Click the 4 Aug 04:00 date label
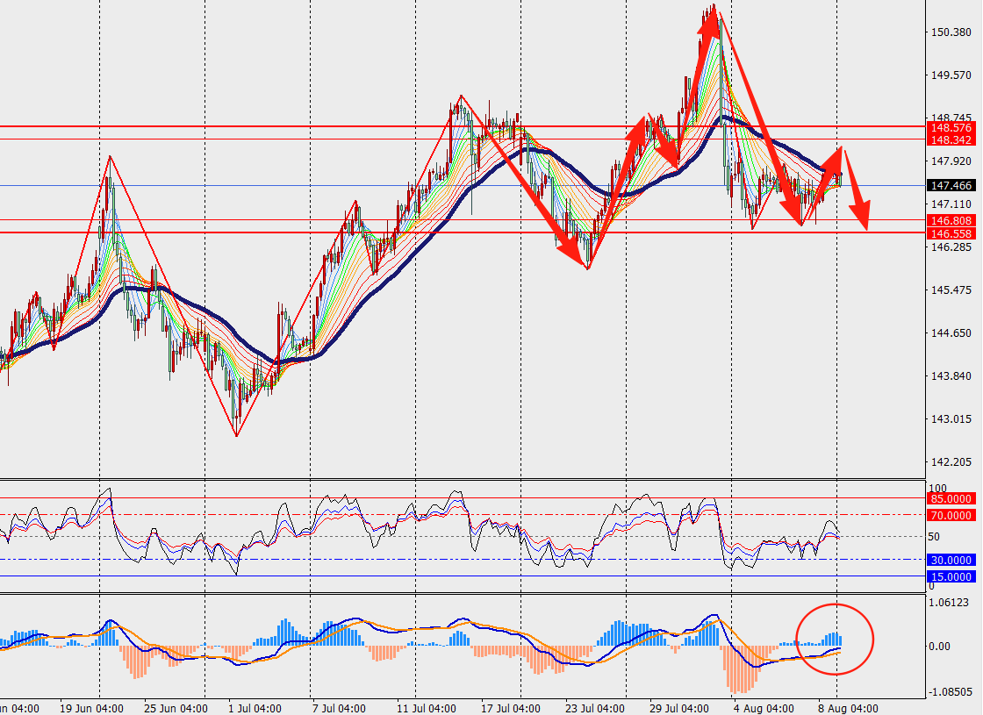The width and height of the screenshot is (983, 715). point(763,709)
